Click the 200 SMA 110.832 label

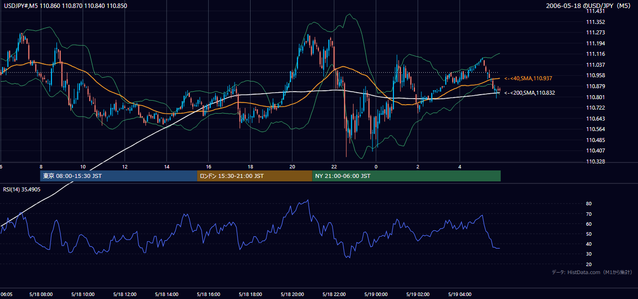[x=530, y=93]
